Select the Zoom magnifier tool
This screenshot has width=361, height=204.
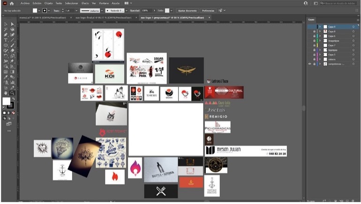pos(12,93)
